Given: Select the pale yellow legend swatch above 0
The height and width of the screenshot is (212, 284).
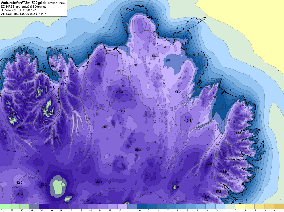Looking at the screenshot, I should click(x=240, y=206).
